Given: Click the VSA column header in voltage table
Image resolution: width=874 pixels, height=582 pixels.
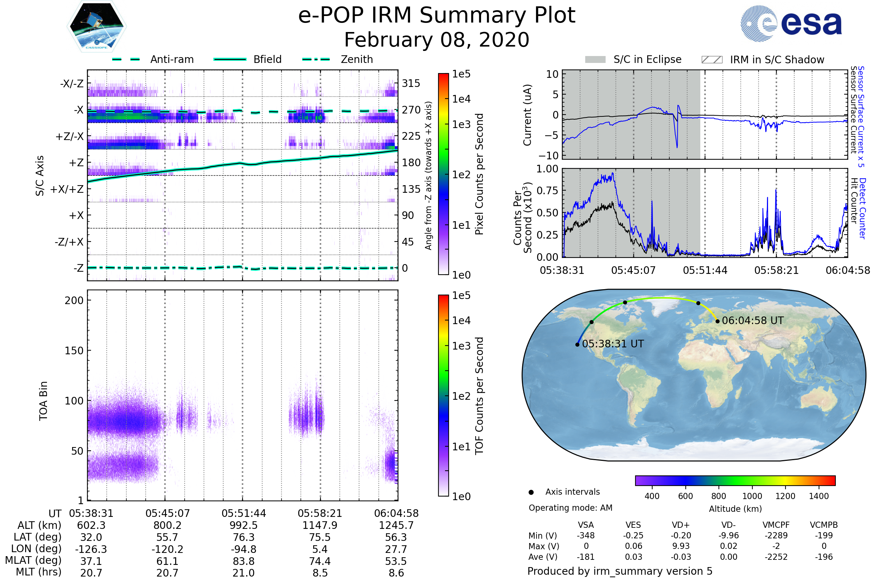Looking at the screenshot, I should (x=586, y=525).
